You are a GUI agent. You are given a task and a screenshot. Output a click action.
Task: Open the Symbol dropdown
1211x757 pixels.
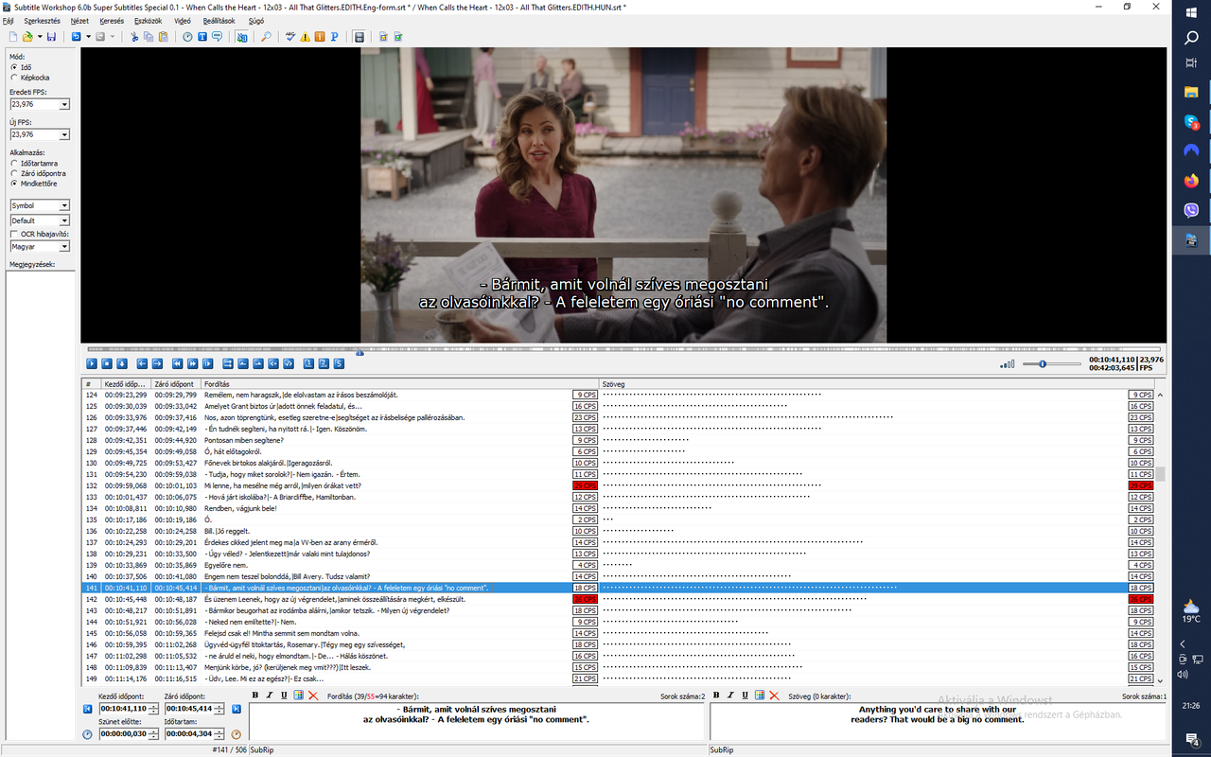pyautogui.click(x=64, y=205)
